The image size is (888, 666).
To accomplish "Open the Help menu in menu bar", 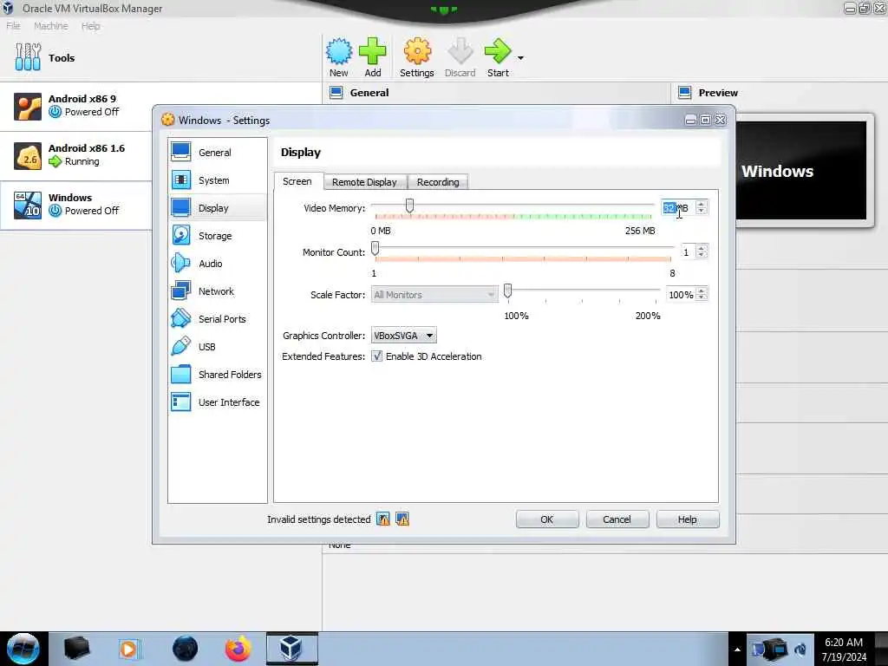I will pos(90,26).
